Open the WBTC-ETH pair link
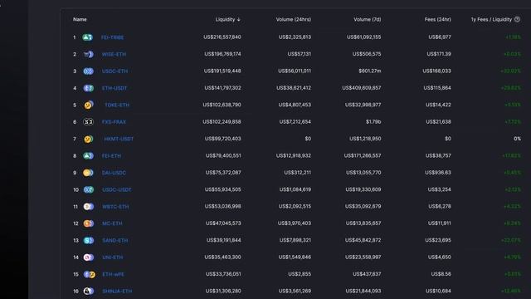 point(115,207)
